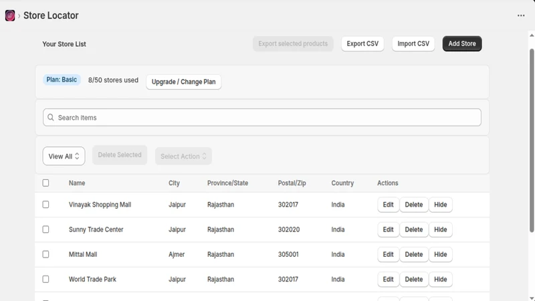Click the Vinayak Shopping Mall name
Viewport: 535px width, 301px height.
[100, 205]
